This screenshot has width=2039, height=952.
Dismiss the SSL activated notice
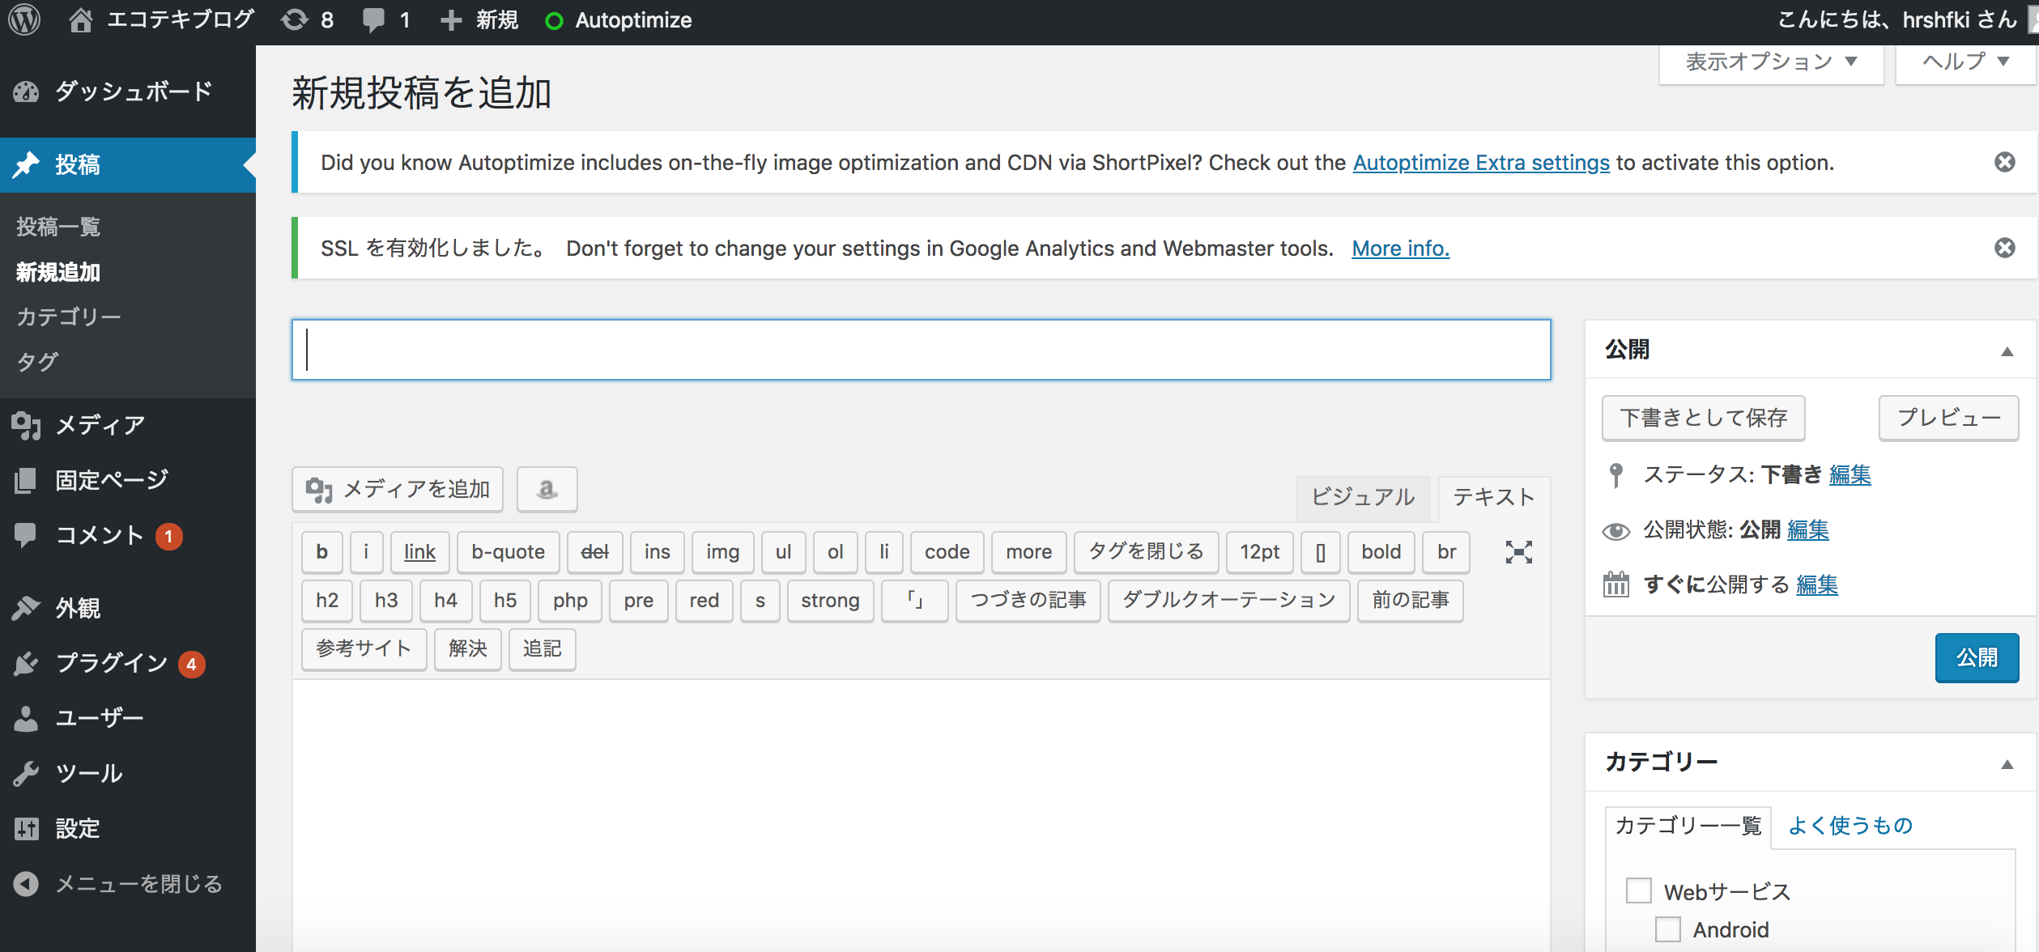2004,248
